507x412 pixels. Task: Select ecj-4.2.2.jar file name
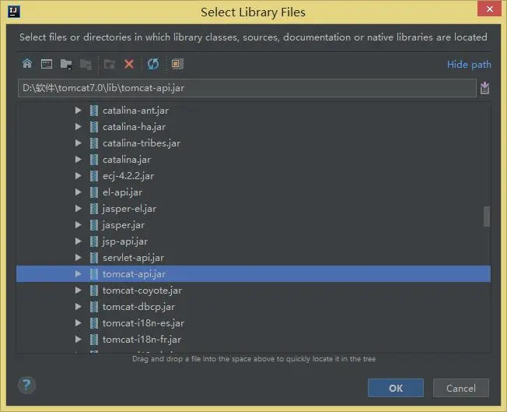click(128, 175)
